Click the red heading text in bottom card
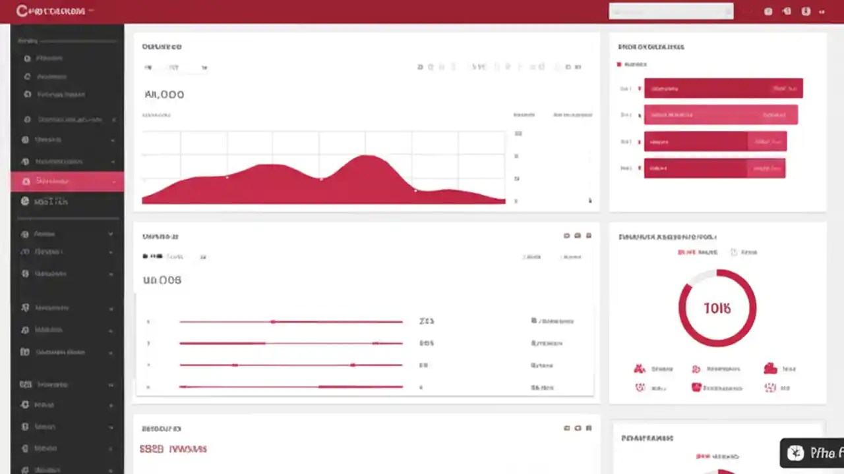 173,448
